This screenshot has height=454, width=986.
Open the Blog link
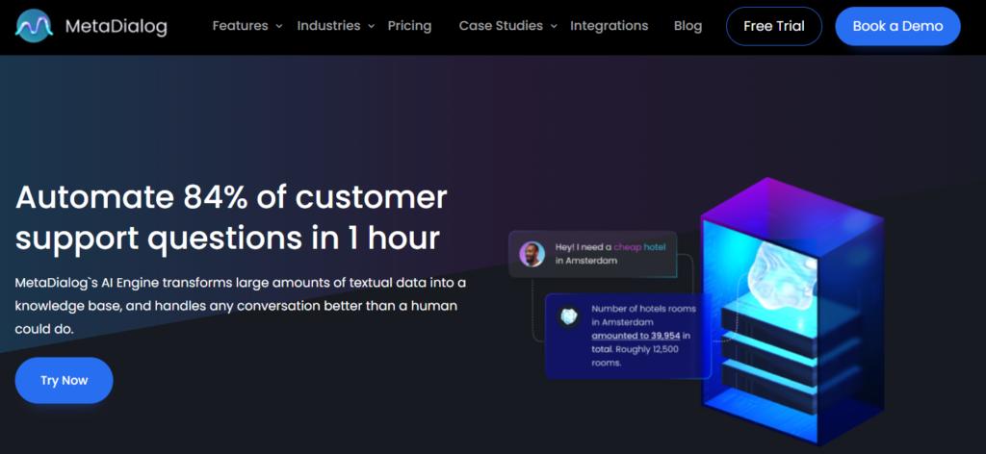pos(688,26)
